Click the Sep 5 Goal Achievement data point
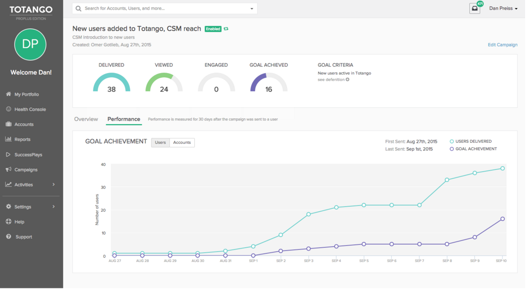The width and height of the screenshot is (527, 289). point(364,244)
